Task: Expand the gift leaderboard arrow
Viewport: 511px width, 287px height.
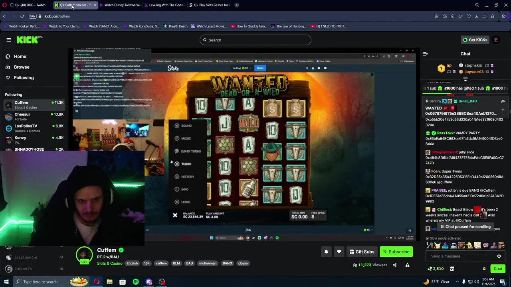Action: pos(465,79)
